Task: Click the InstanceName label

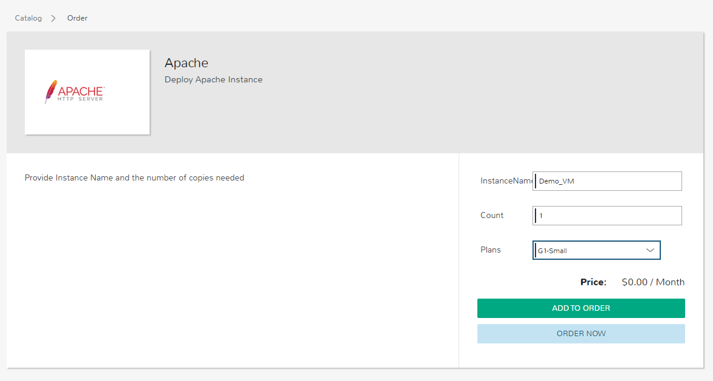Action: click(506, 181)
